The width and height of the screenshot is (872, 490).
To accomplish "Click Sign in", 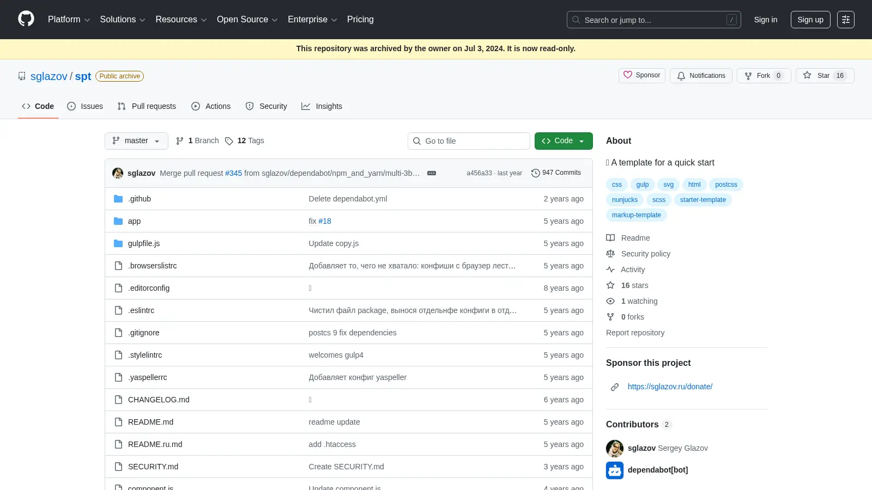I will 766,20.
